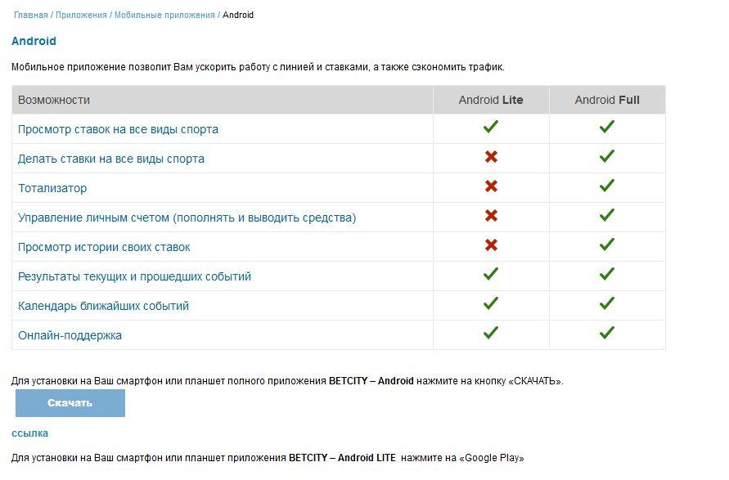Image resolution: width=729 pixels, height=480 pixels.
Task: Click Android Lite checkmark for event results
Action: pos(491,275)
